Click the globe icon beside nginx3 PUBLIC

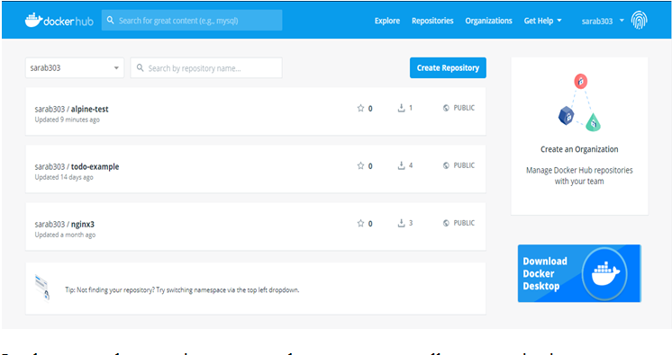click(446, 223)
